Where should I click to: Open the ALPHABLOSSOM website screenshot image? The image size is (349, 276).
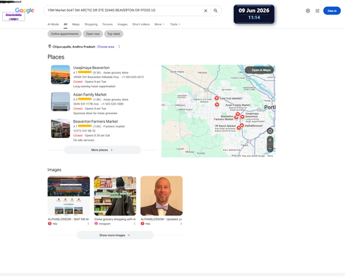coord(68,196)
